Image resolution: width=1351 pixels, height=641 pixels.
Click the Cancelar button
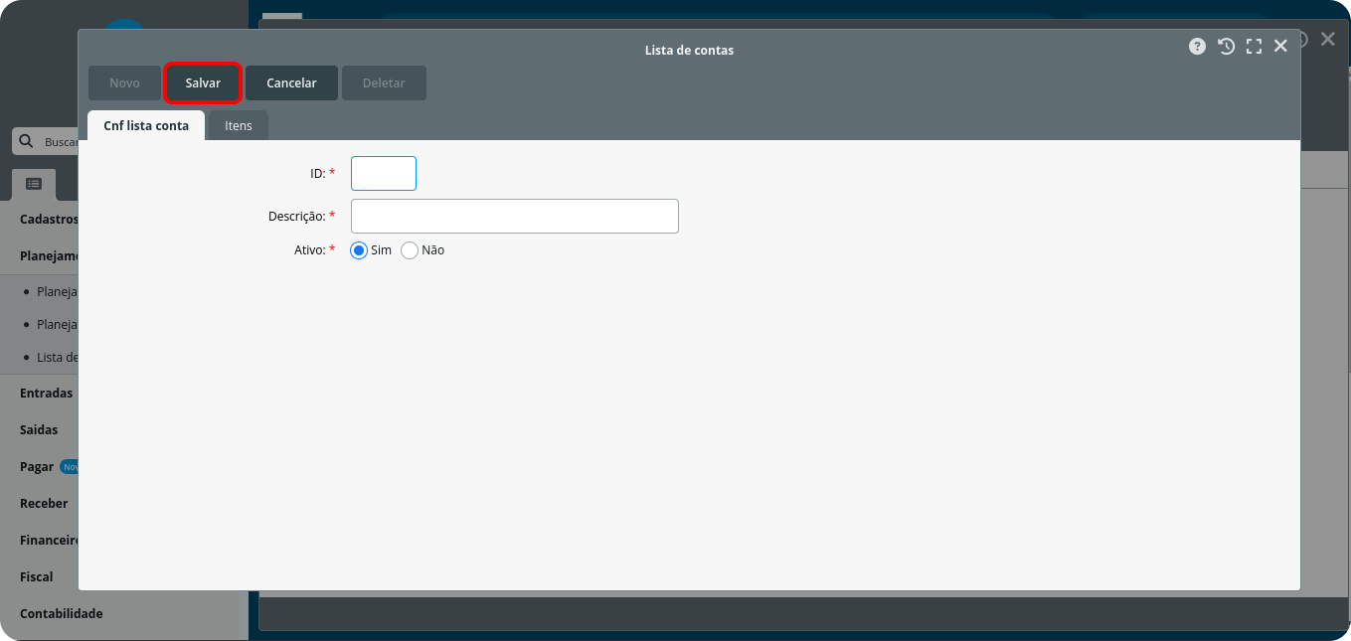click(x=291, y=83)
